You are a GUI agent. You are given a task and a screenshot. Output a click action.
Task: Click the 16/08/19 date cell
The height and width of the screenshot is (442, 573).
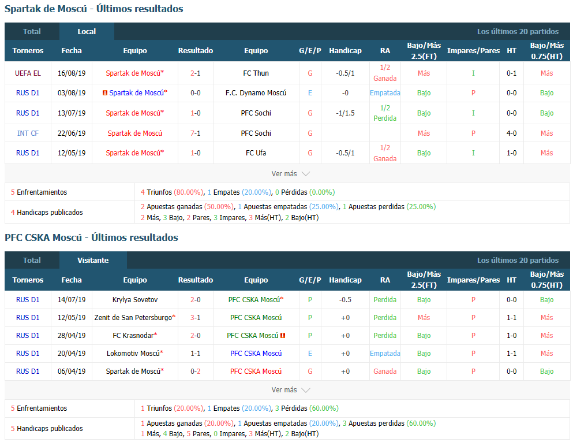point(72,73)
